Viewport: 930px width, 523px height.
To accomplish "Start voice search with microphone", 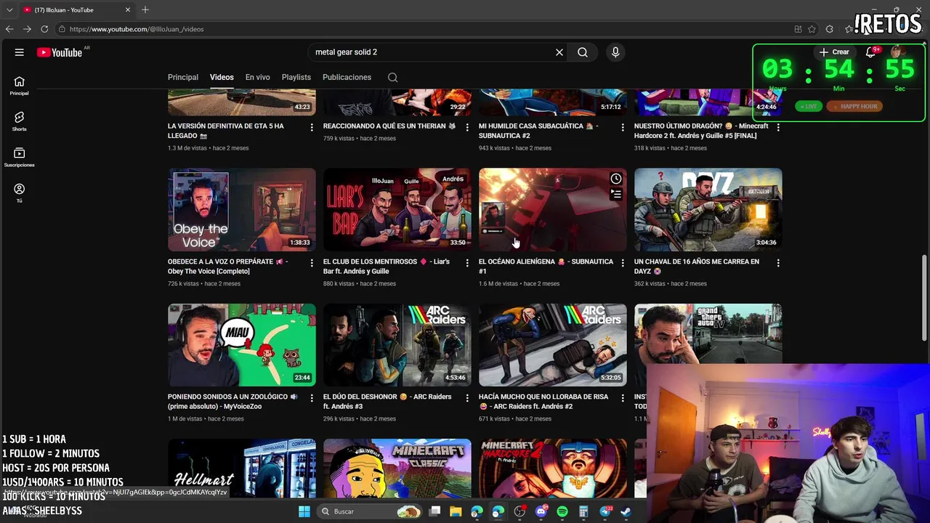I will click(x=615, y=52).
